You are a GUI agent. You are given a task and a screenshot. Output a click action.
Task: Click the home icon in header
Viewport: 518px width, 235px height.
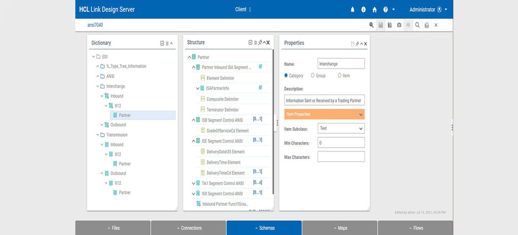375,9
